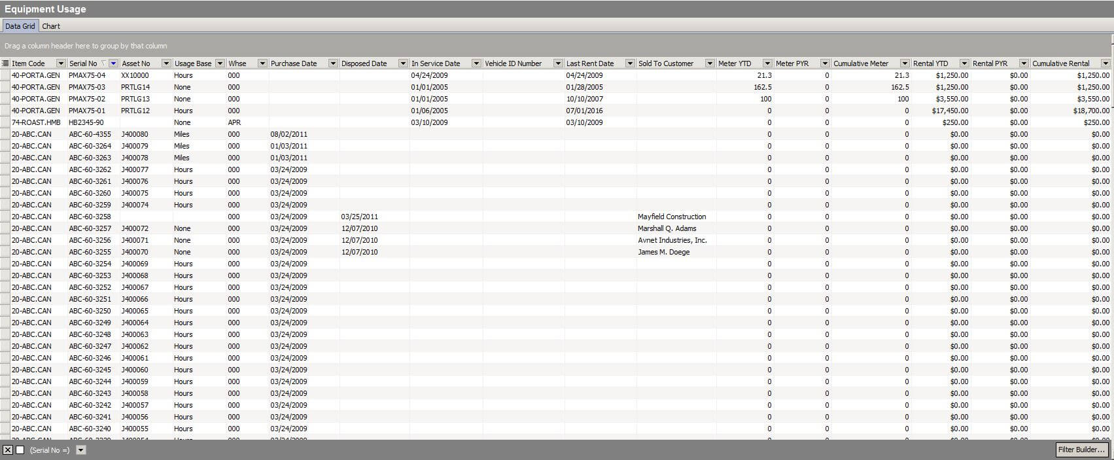Viewport: 1114px width, 460px height.
Task: Open the Item Code column filter dropdown
Action: point(61,63)
